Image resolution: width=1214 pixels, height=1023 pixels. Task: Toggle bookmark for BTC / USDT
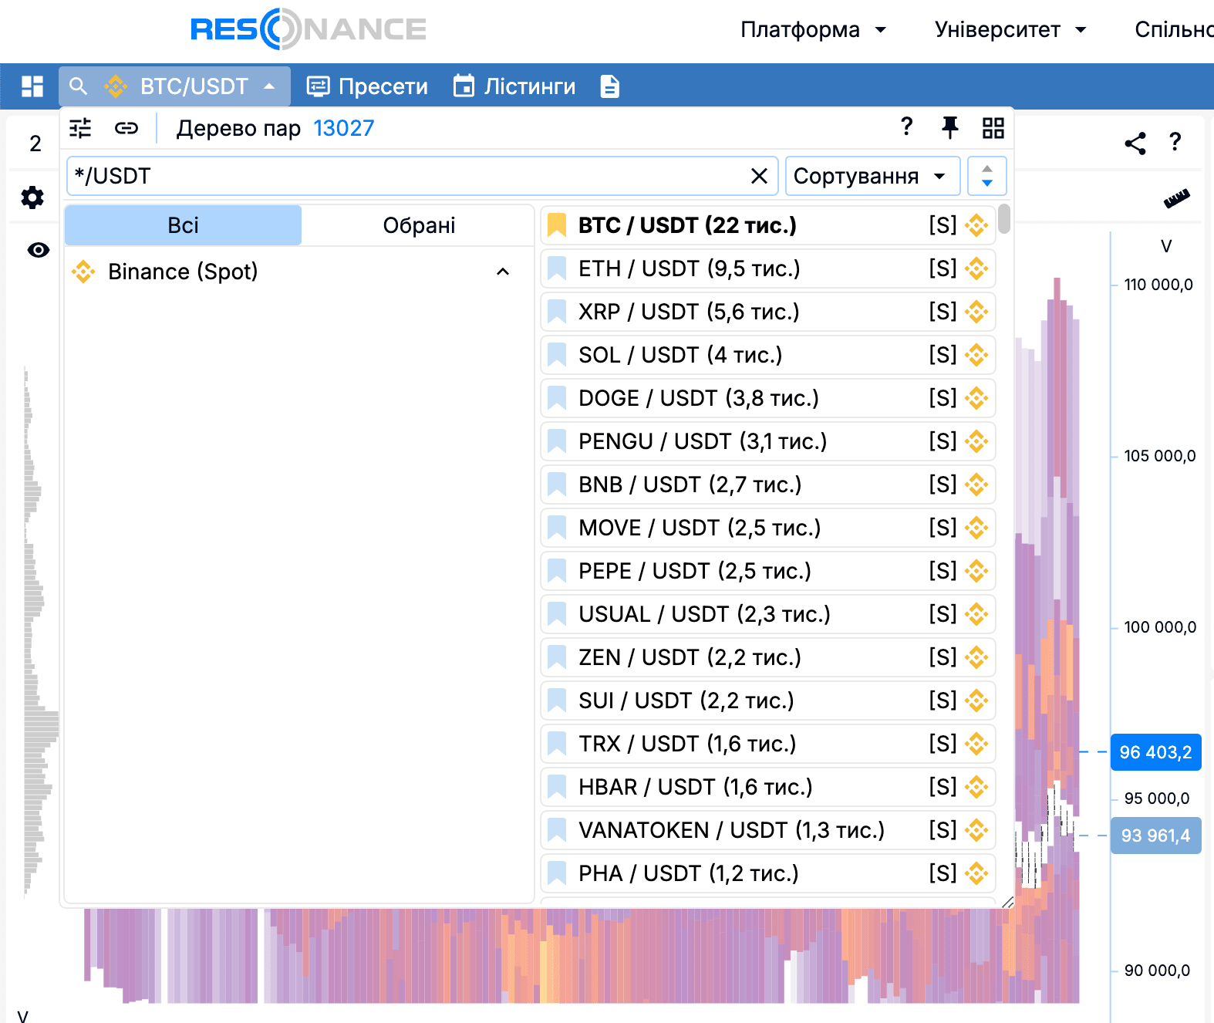click(x=557, y=225)
